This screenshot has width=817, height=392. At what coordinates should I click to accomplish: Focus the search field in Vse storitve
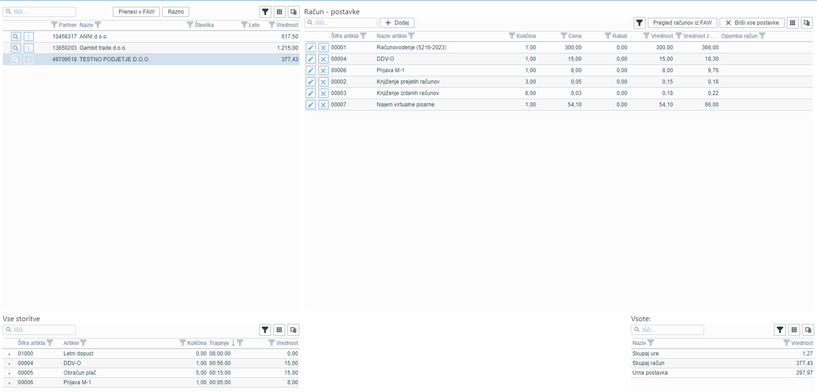point(39,330)
